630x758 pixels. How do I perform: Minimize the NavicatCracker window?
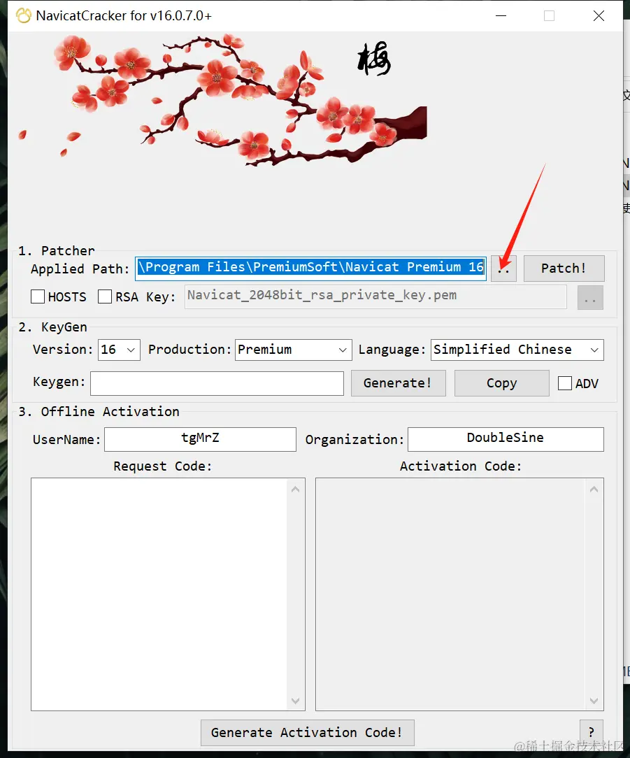click(501, 16)
